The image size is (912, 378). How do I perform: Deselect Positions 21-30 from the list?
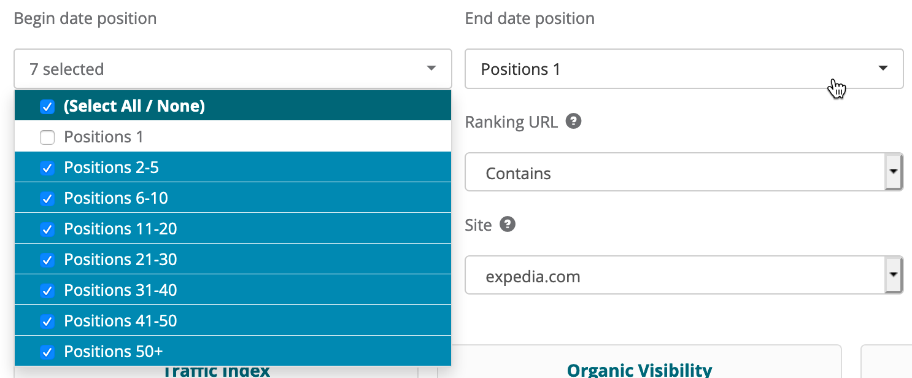pos(47,259)
